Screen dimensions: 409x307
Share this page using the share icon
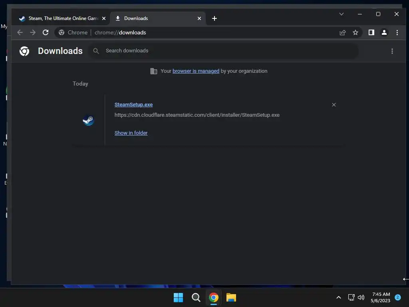342,32
